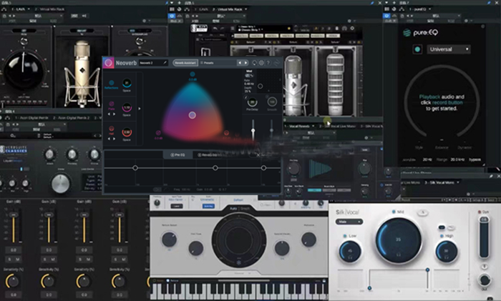Edit the Neoverb preset name pencil
This screenshot has height=301, width=501.
pyautogui.click(x=165, y=63)
